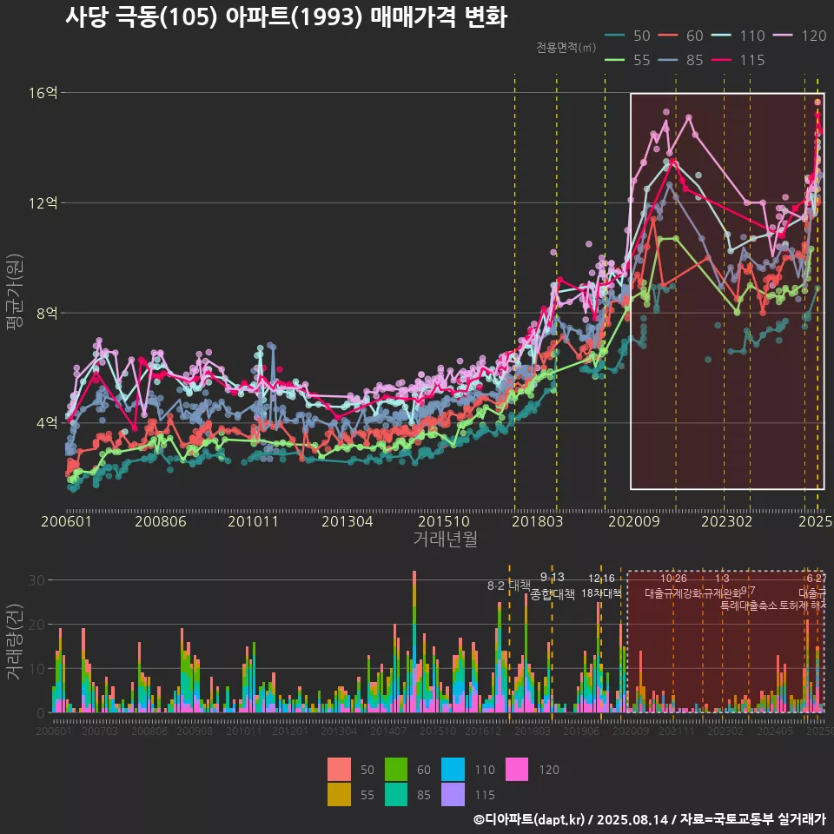Viewport: 834px width, 834px height.
Task: Click the salmon 50 volume legend swatch
Action: (339, 770)
